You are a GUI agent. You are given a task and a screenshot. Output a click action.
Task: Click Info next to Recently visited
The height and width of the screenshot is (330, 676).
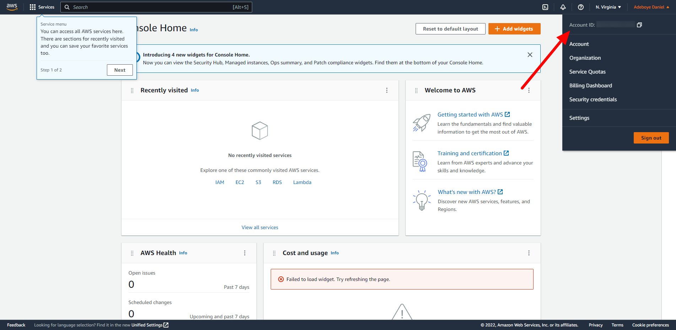click(x=195, y=90)
